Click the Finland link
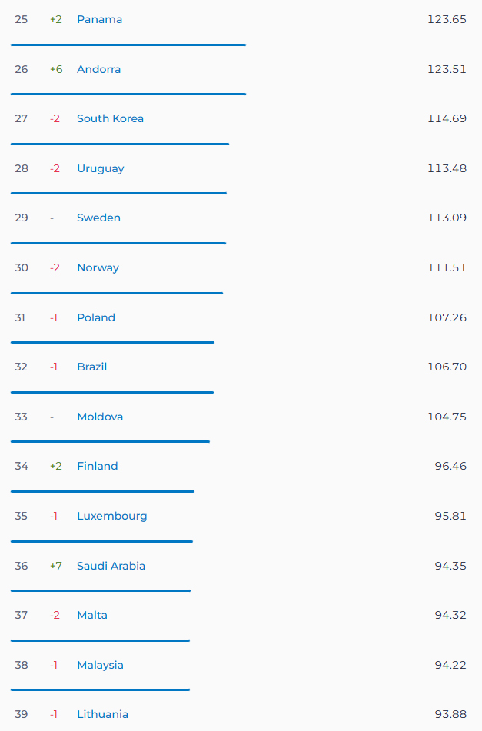The height and width of the screenshot is (731, 482). click(x=98, y=467)
